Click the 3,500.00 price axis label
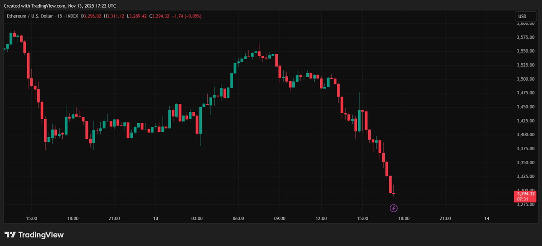This screenshot has height=246, width=542. 526,79
